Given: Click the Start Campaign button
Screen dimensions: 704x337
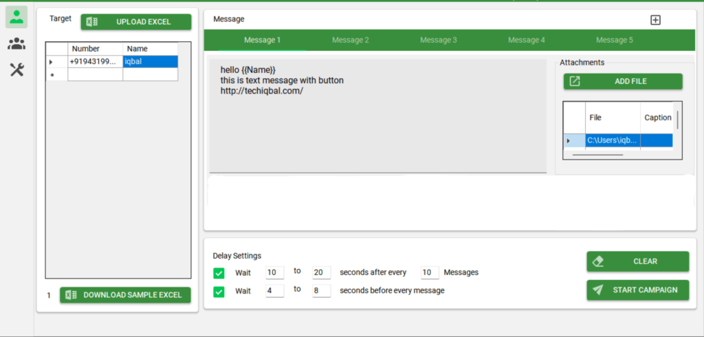Looking at the screenshot, I should 637,290.
